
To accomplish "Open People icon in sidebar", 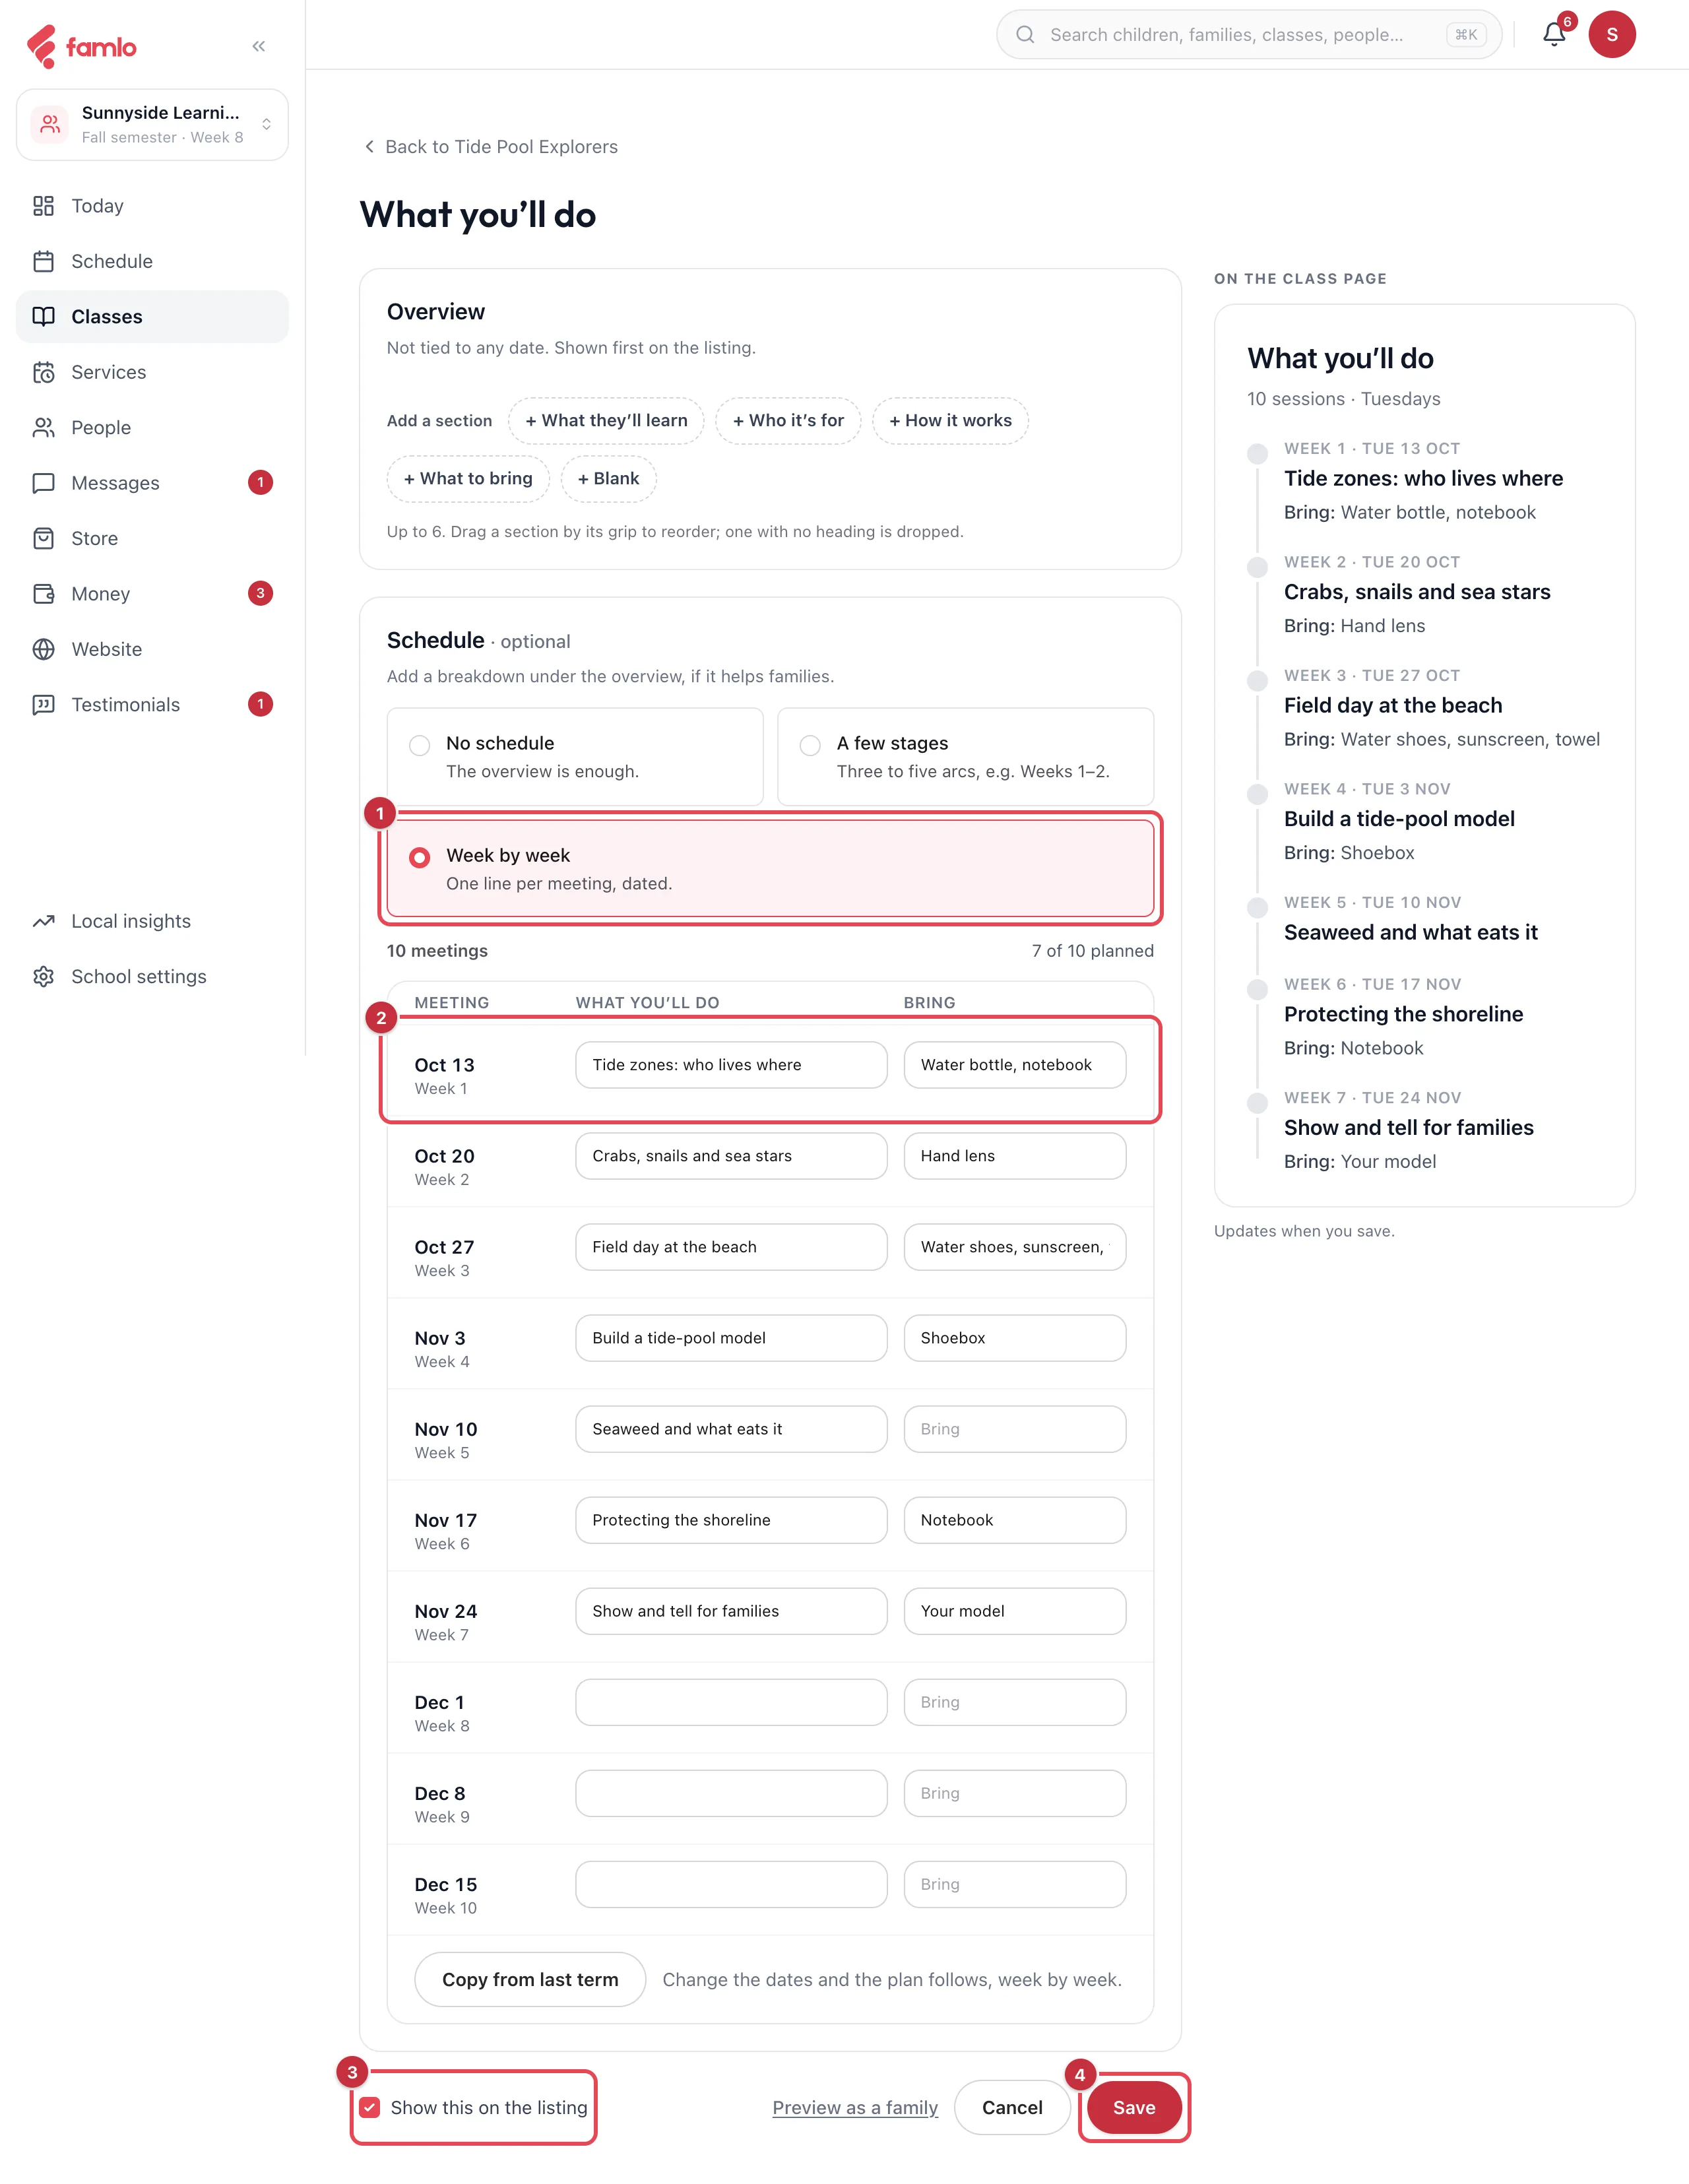I will click(x=43, y=427).
